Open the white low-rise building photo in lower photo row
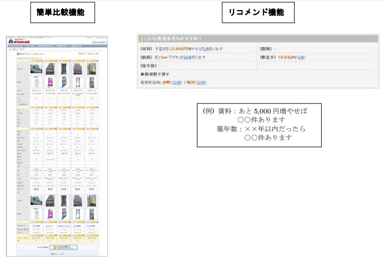This screenshot has height=260, width=384. pos(36,200)
